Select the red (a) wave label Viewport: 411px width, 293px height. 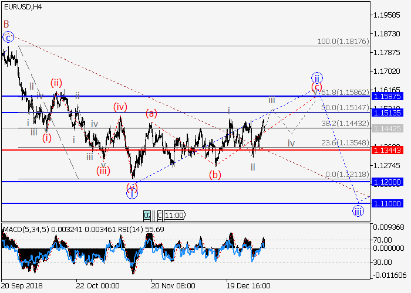151,114
